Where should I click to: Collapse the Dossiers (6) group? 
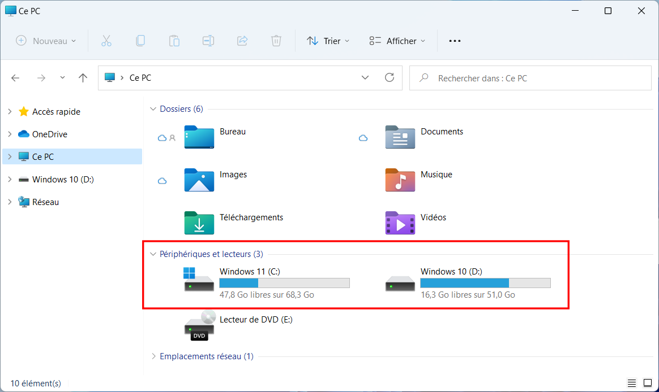pos(153,109)
